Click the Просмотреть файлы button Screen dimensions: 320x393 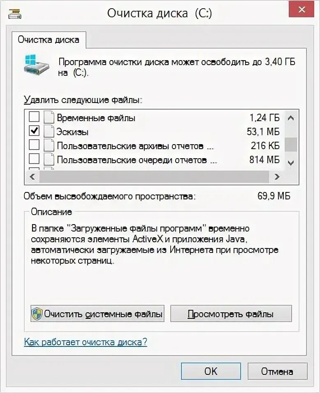point(231,313)
